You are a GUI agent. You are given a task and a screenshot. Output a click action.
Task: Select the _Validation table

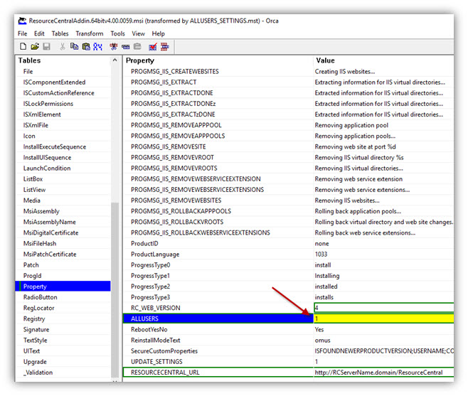(38, 373)
